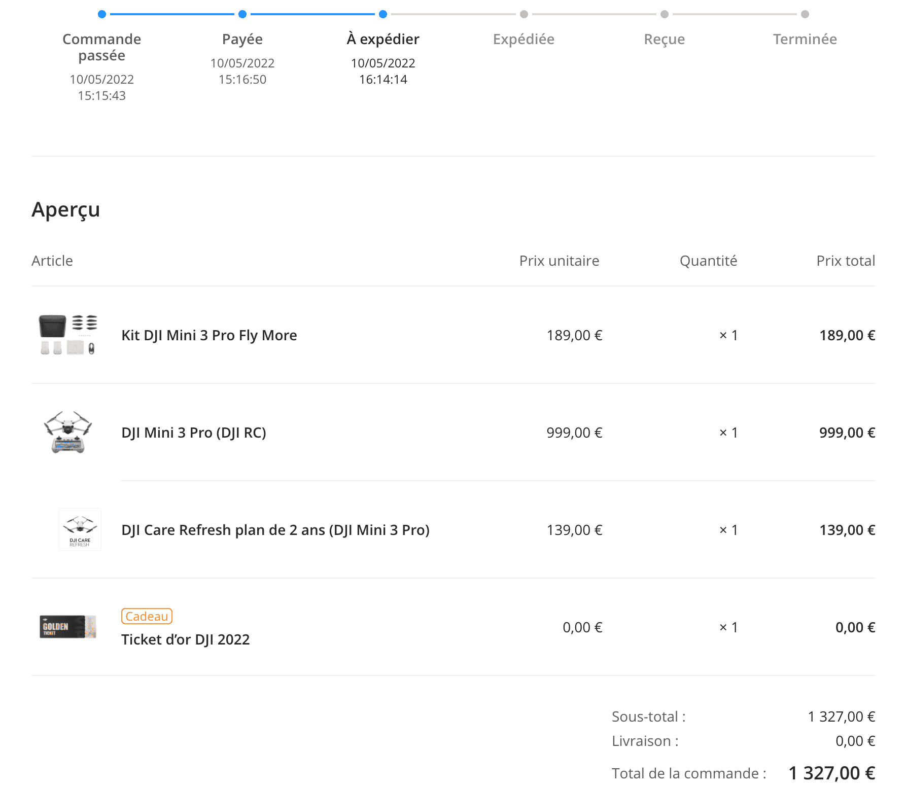Click the 139,00 € unit price
Image resolution: width=906 pixels, height=787 pixels.
coord(574,530)
